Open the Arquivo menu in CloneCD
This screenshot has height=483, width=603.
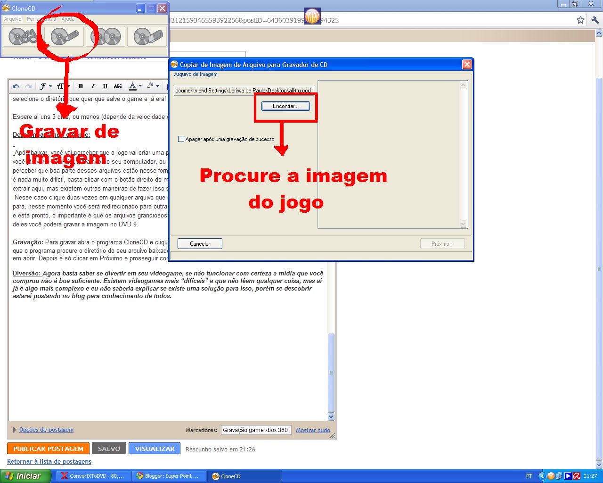(x=13, y=19)
